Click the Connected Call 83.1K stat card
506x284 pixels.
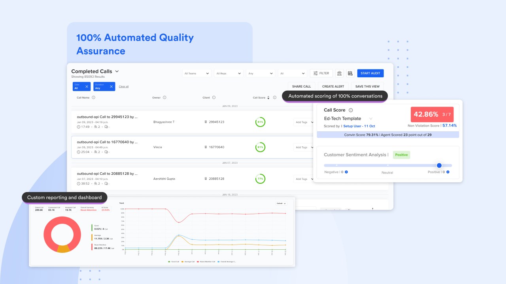point(53,209)
